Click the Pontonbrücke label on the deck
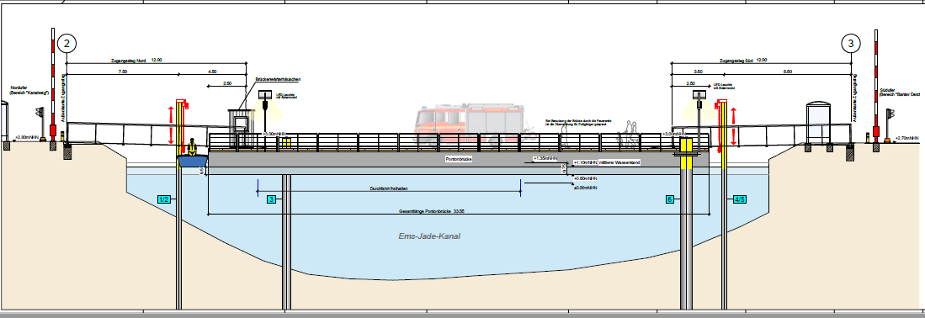The width and height of the screenshot is (925, 318). [459, 159]
